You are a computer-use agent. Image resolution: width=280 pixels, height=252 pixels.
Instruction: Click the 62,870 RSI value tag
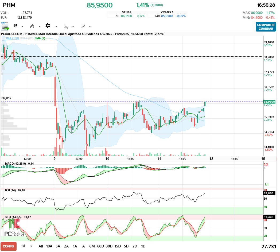click(269, 193)
